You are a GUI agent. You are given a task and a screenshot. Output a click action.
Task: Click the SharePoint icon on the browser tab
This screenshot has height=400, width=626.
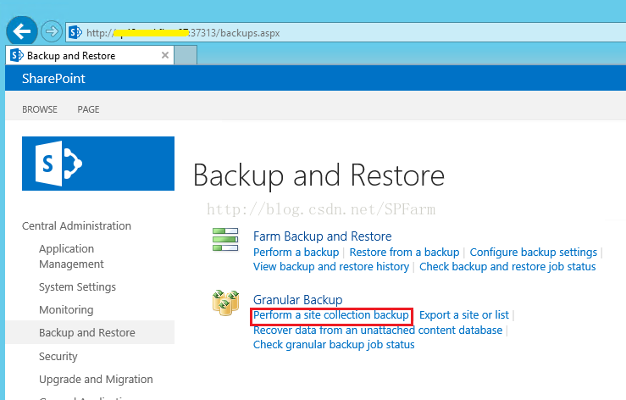click(17, 55)
